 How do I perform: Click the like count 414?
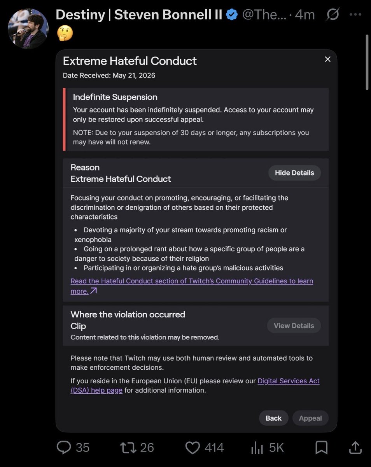click(214, 448)
